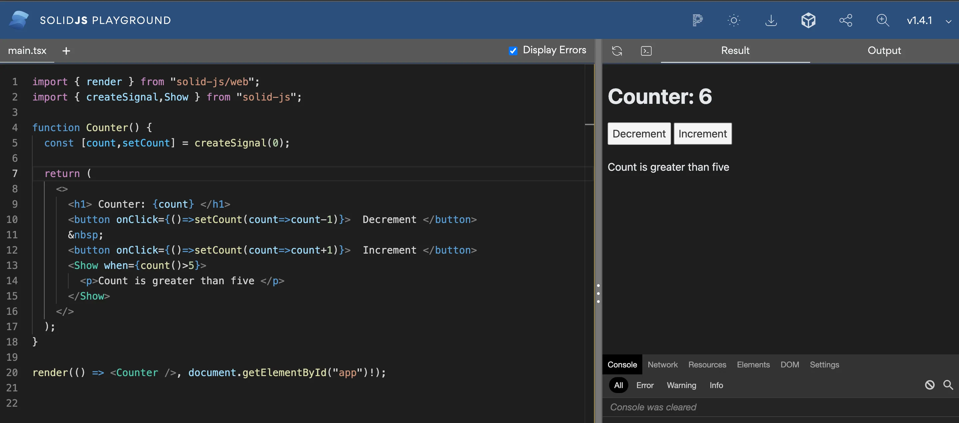Clear the console with the ban icon

click(930, 385)
